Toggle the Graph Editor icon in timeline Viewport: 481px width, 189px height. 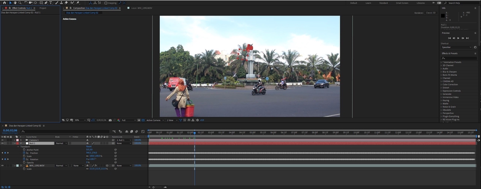click(x=143, y=131)
